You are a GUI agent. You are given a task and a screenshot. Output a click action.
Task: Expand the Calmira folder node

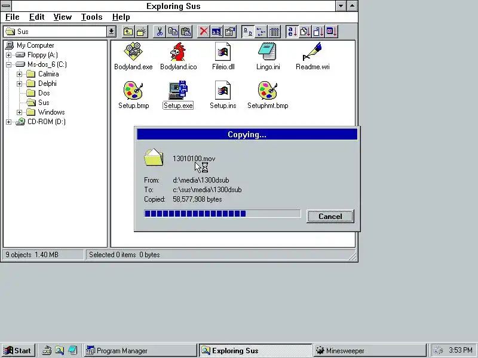click(20, 74)
